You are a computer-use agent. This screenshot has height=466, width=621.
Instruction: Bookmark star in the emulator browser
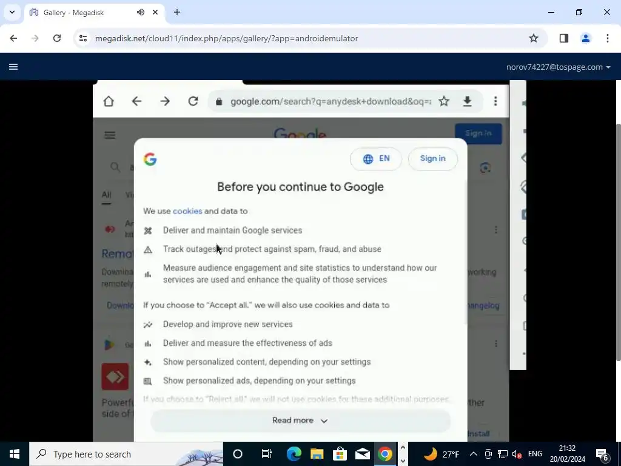point(443,101)
